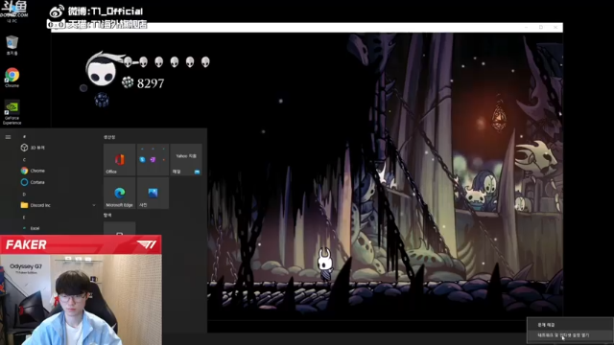Click the 'C' letter header in app list

pos(24,160)
